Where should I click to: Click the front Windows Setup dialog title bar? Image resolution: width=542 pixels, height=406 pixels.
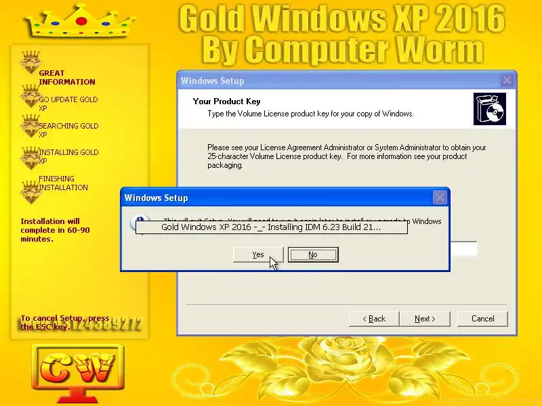click(x=285, y=198)
